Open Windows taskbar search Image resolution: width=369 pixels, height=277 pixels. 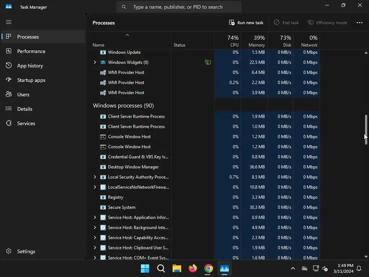161,268
